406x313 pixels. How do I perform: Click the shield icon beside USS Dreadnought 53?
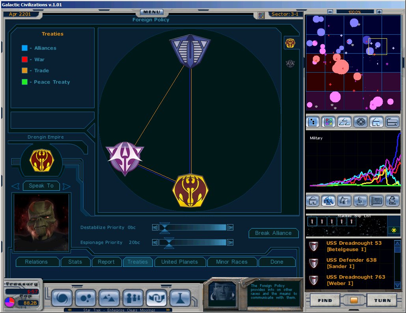313,246
